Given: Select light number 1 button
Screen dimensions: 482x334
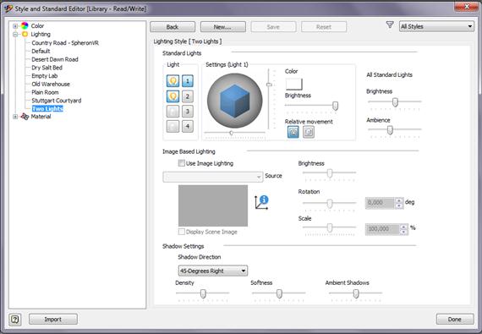Looking at the screenshot, I should click(188, 81).
